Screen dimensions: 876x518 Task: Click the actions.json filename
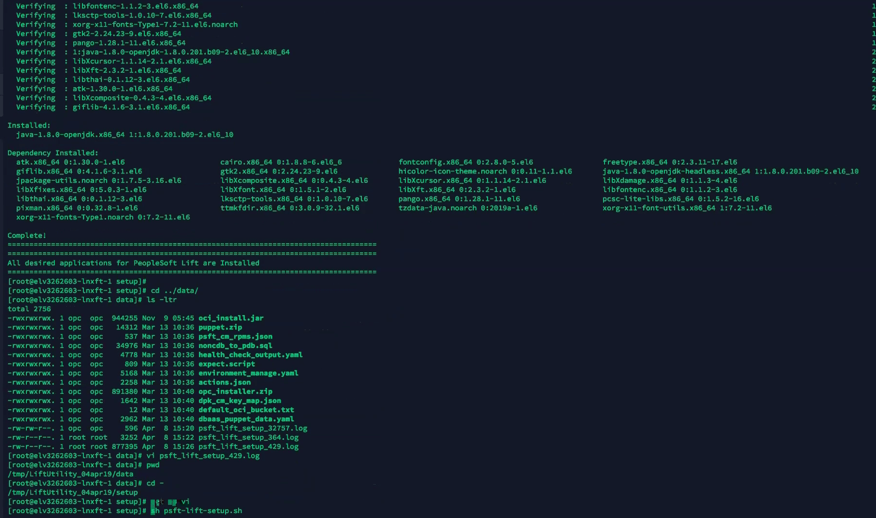224,382
